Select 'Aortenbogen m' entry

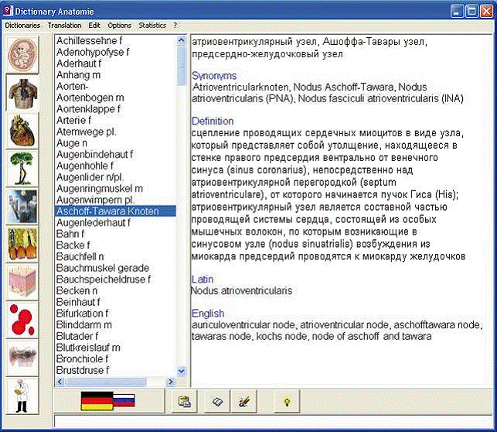(90, 98)
